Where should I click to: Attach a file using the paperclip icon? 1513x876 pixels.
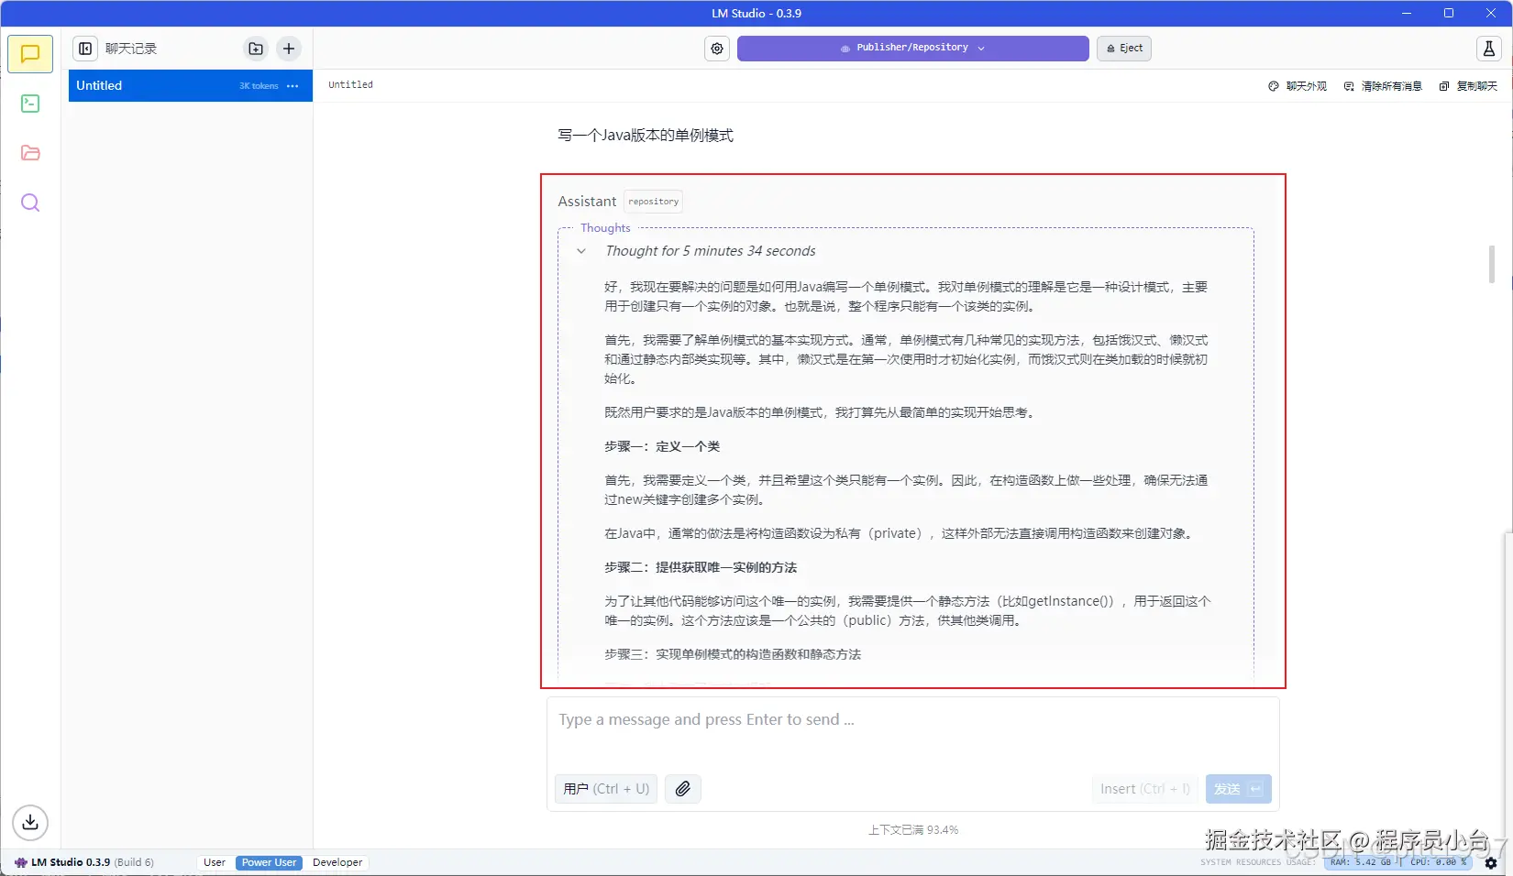tap(682, 788)
